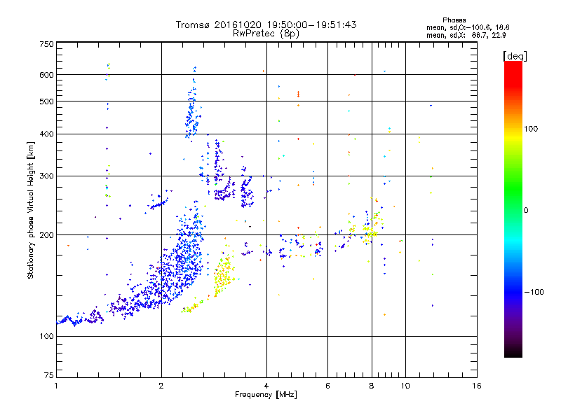Image resolution: width=561 pixels, height=420 pixels.
Task: Click the x-axis tick label '1'
Action: 56,386
